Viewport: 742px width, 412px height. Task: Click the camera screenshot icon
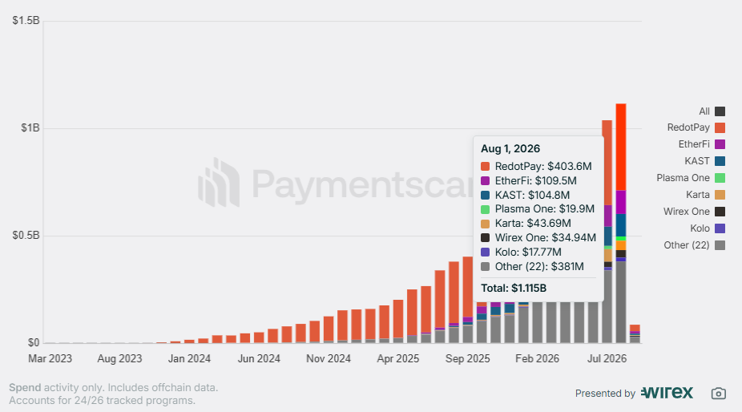(x=718, y=394)
